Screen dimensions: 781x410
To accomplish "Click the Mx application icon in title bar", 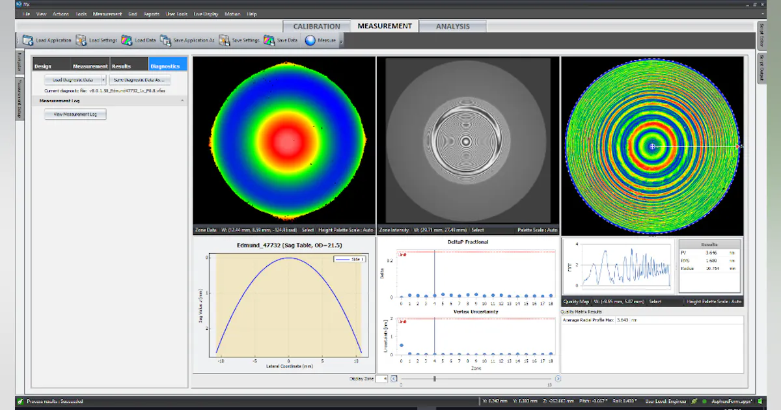I will point(18,4).
